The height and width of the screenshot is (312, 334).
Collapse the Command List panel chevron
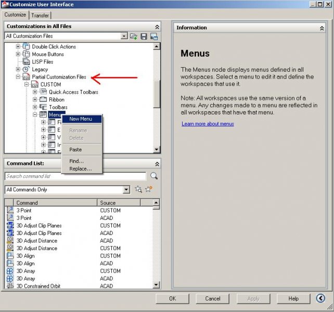[x=157, y=164]
